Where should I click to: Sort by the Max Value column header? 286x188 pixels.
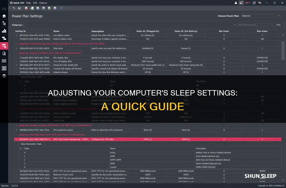pos(262,31)
